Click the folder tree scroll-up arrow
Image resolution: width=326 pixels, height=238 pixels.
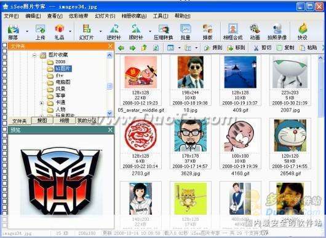[x=109, y=55]
